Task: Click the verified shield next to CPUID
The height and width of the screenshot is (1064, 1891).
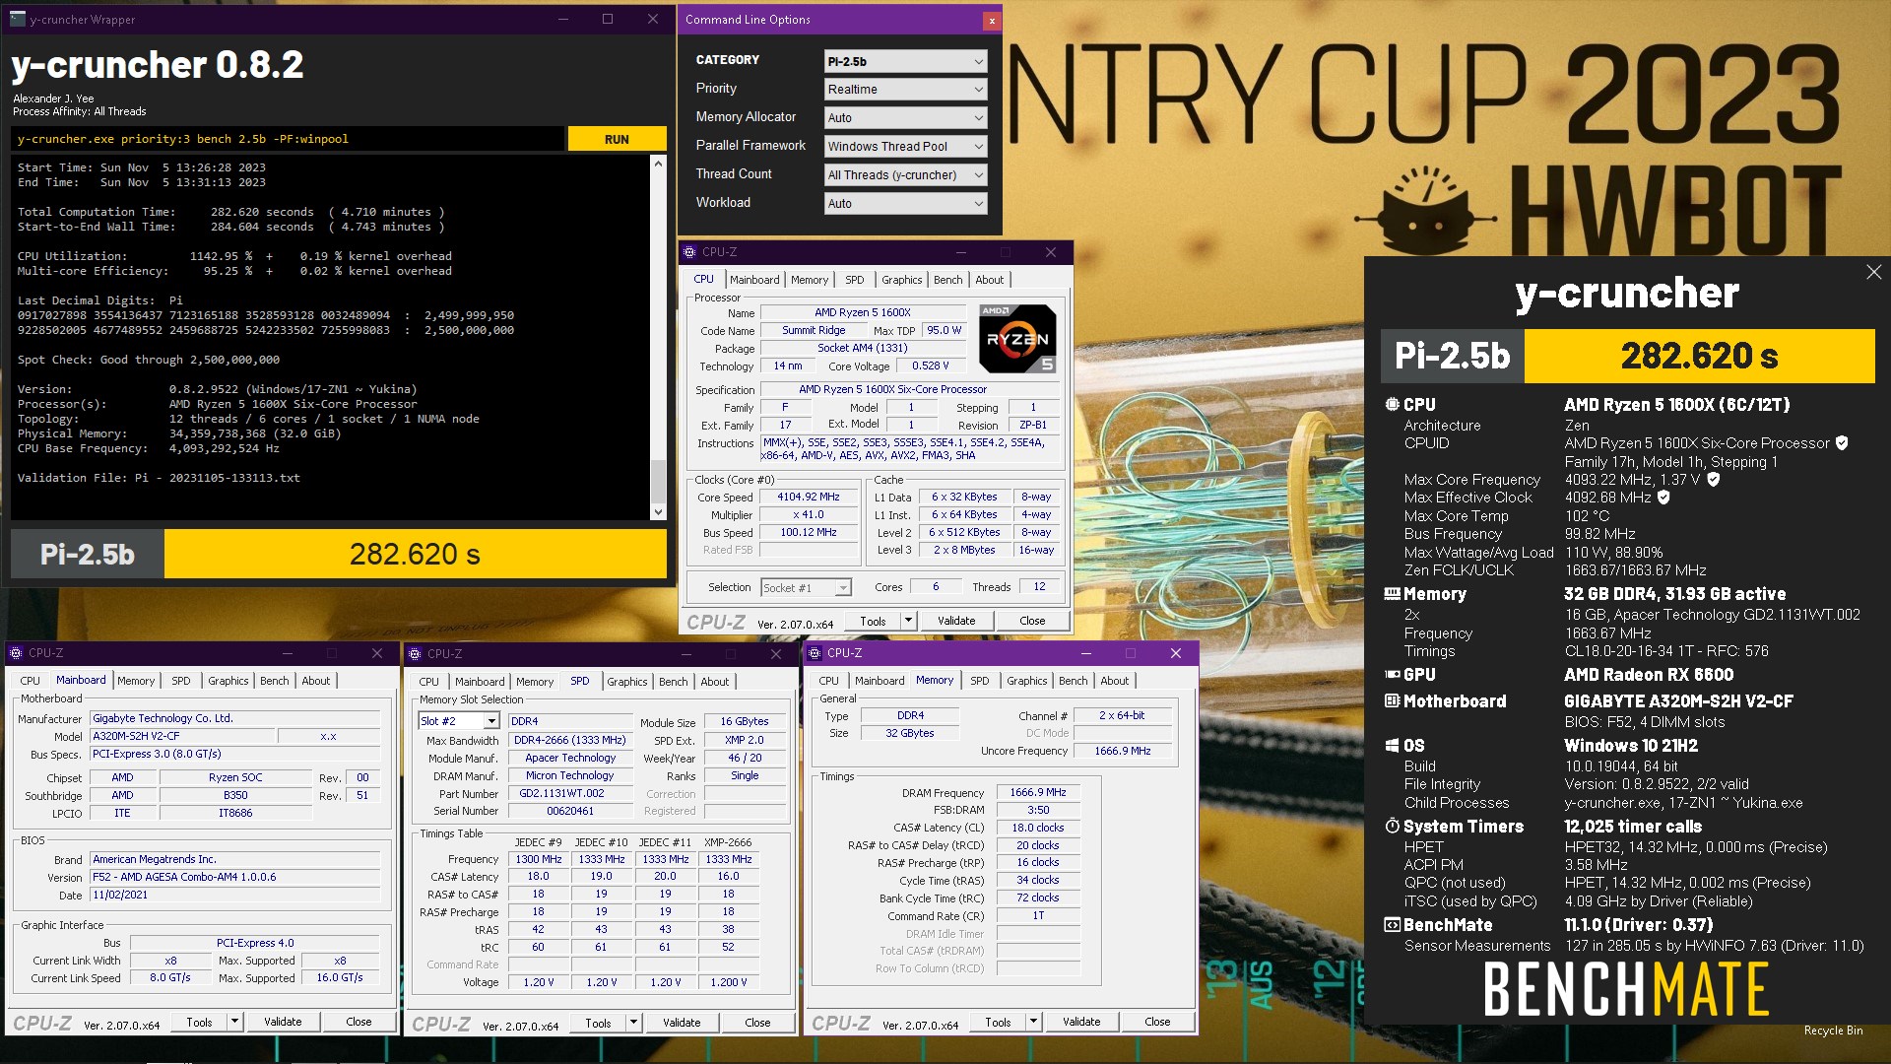Action: coord(1842,443)
